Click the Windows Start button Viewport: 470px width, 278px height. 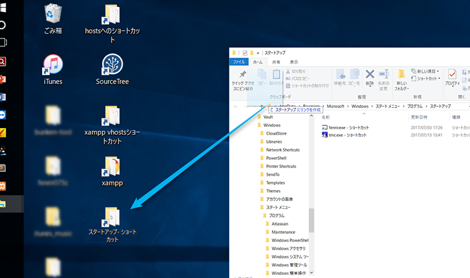coord(3,7)
